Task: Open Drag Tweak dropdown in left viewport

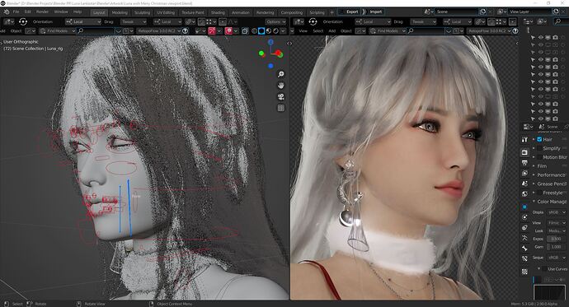Action: 134,21
